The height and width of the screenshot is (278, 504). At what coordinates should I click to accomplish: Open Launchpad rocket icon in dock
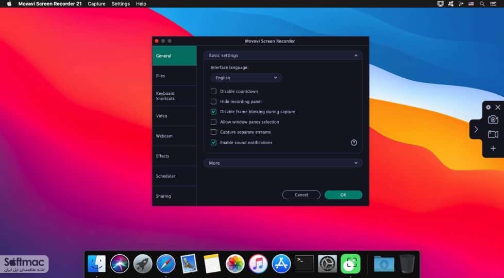[143, 264]
